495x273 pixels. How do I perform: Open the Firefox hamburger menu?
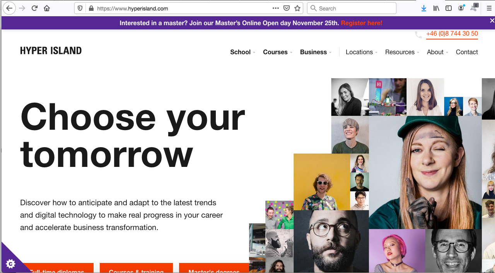[x=489, y=8]
